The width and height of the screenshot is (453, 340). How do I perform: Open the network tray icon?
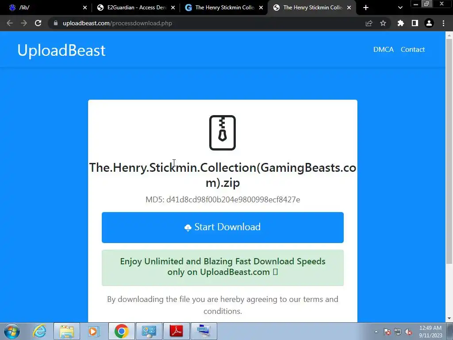click(398, 332)
